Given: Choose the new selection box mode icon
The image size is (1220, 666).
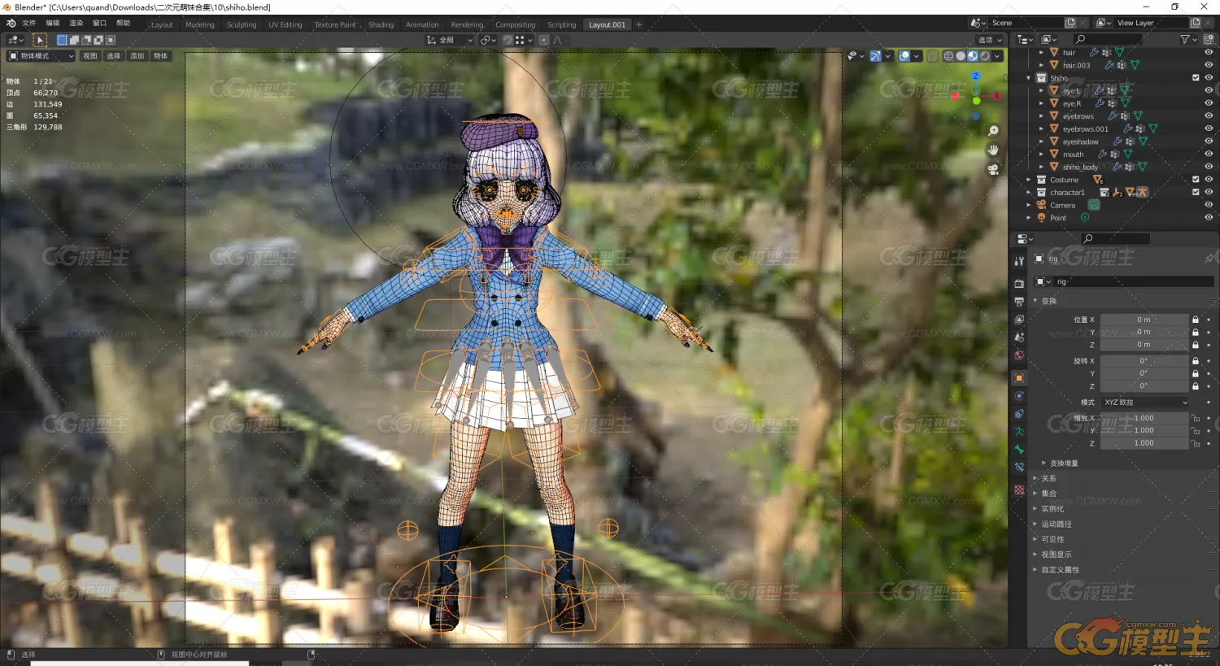Looking at the screenshot, I should 62,40.
